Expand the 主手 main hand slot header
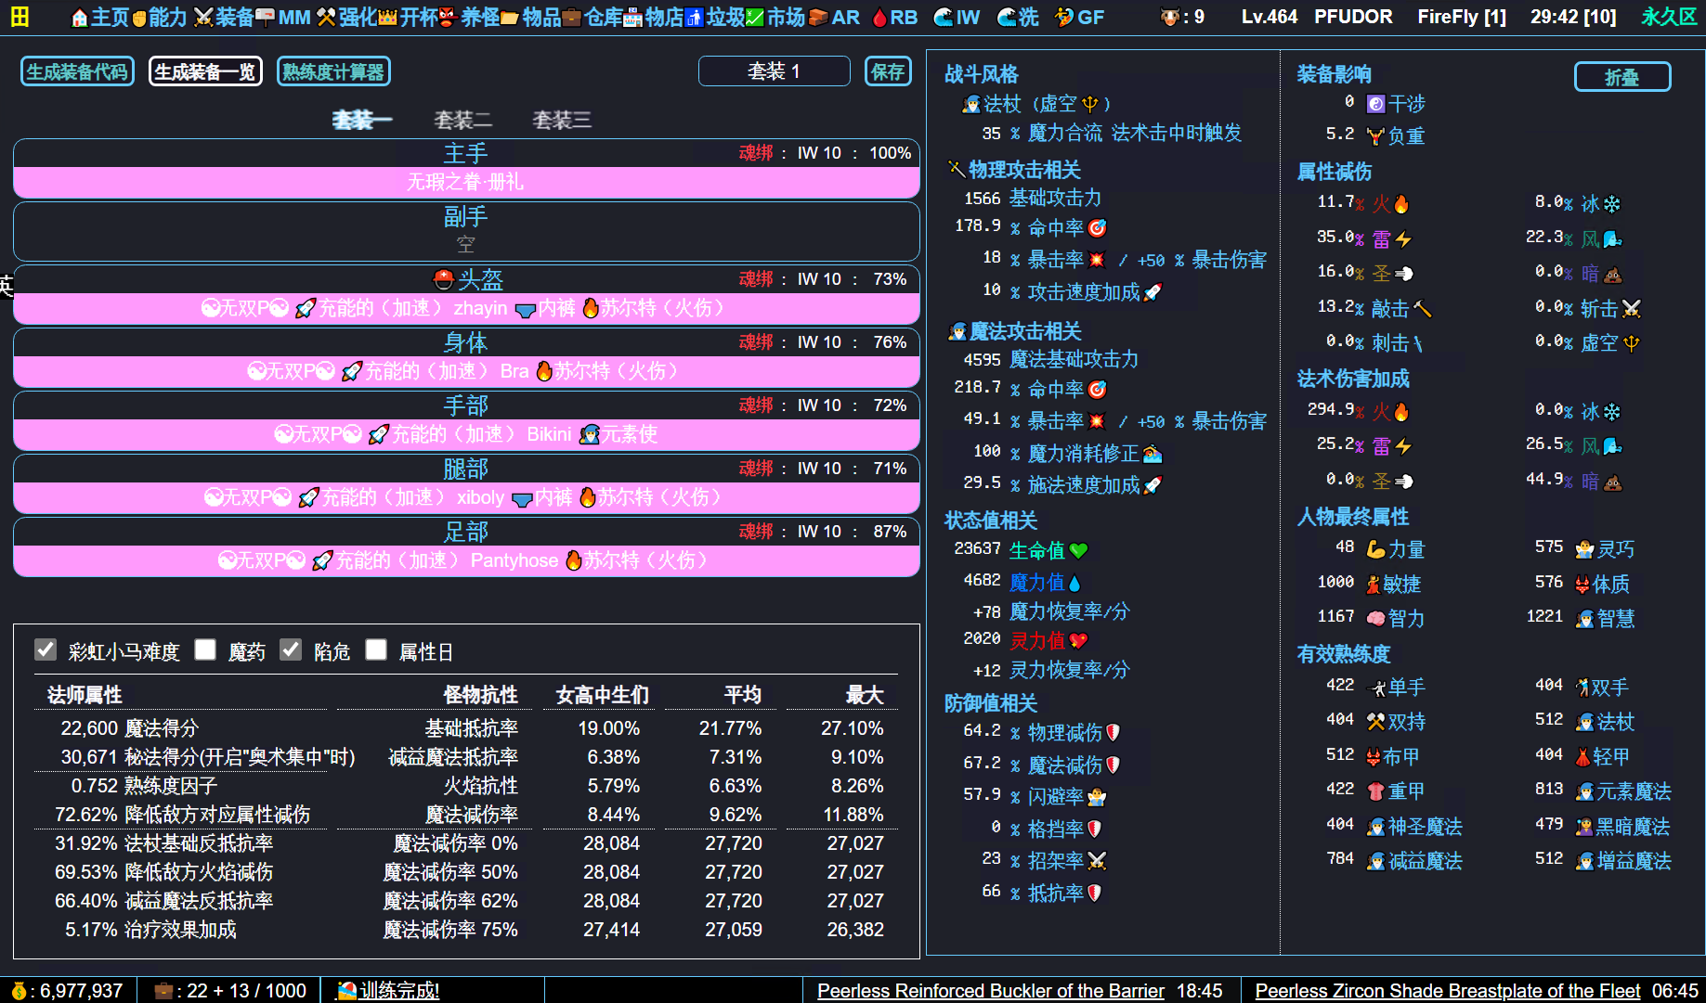The height and width of the screenshot is (1003, 1706). 466,153
